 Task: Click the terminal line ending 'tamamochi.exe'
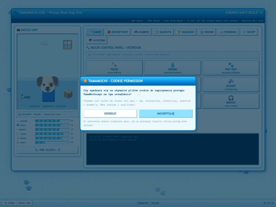click(113, 136)
